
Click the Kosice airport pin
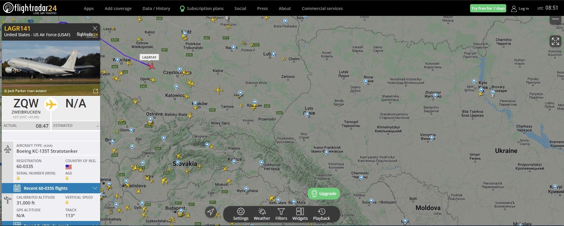point(234,161)
